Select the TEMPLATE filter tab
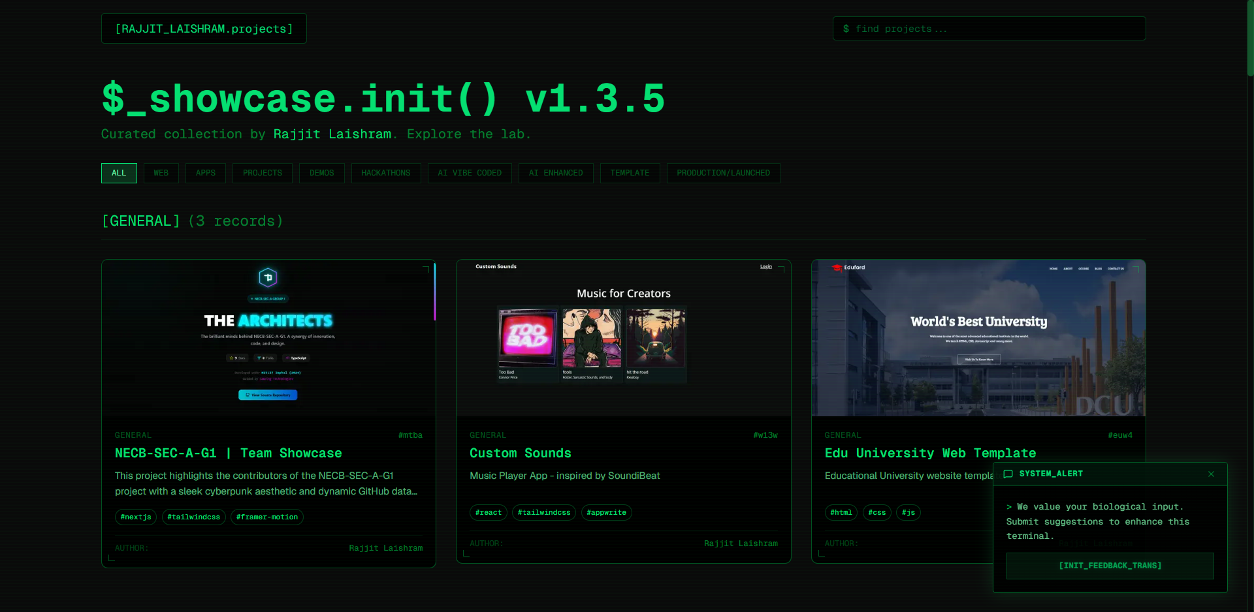Viewport: 1254px width, 612px height. tap(630, 173)
